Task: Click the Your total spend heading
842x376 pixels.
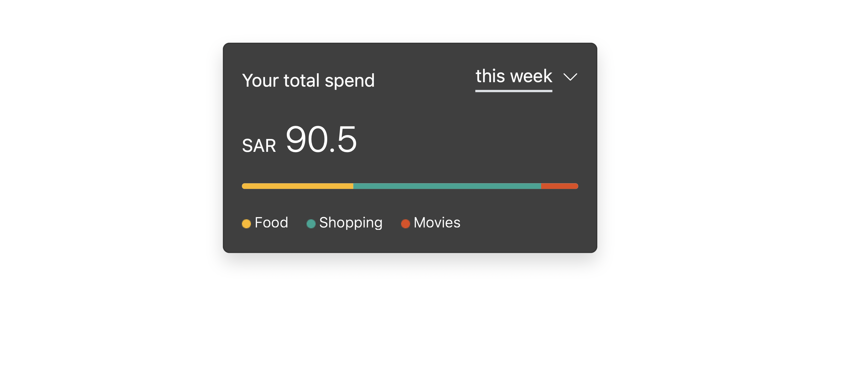Action: click(x=309, y=80)
